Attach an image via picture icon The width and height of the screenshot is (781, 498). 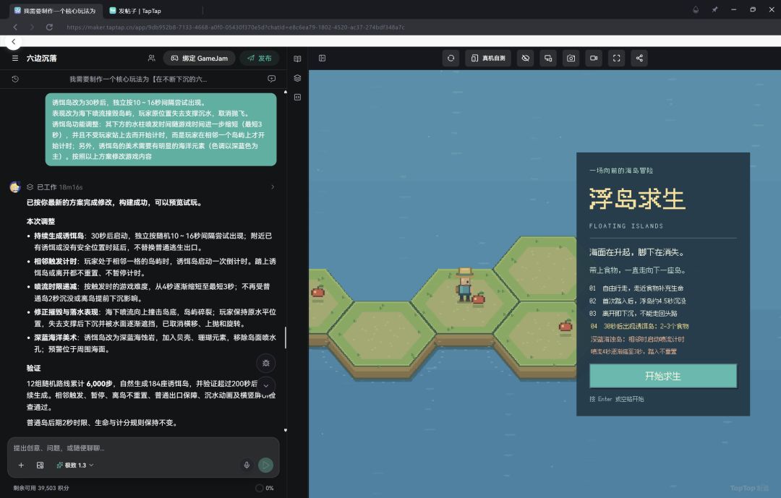(40, 465)
